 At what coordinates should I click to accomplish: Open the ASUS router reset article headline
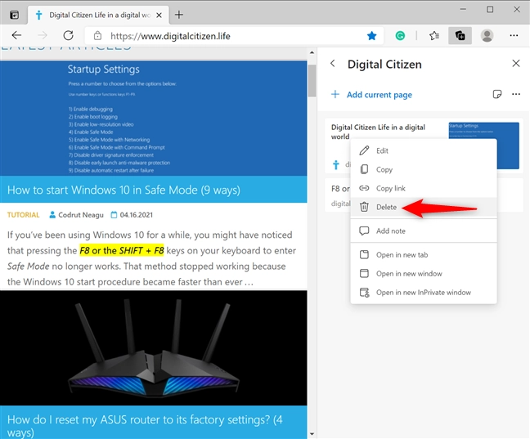point(145,425)
